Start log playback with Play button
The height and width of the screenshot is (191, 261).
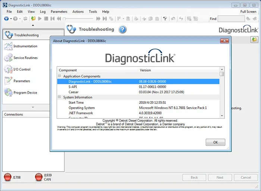coord(40,19)
